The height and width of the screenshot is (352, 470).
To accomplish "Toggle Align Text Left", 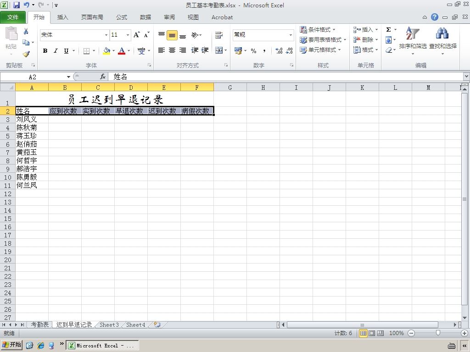I will tap(161, 50).
